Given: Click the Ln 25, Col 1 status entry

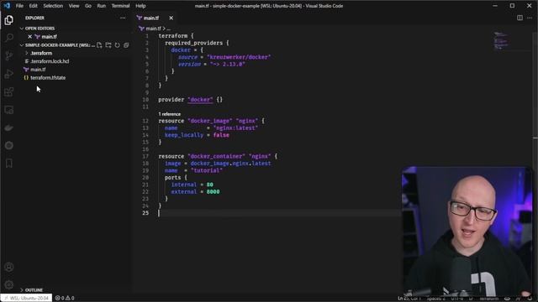Looking at the screenshot, I should point(409,299).
